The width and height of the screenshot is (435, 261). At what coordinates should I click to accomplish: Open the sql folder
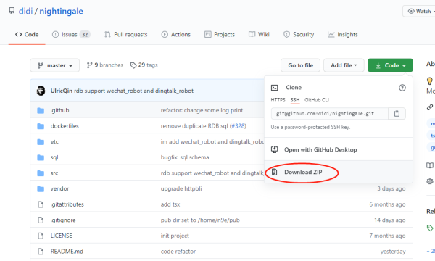[54, 157]
